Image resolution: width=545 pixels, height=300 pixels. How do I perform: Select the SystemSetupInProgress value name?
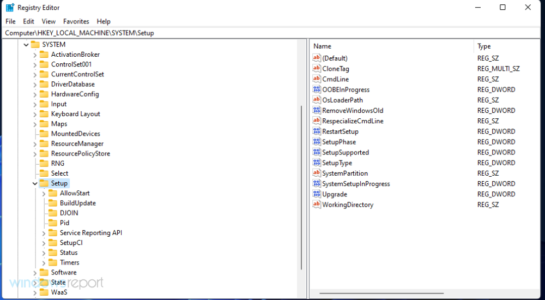click(x=356, y=183)
